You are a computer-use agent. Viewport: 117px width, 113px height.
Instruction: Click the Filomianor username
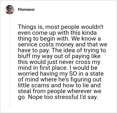tap(26, 10)
